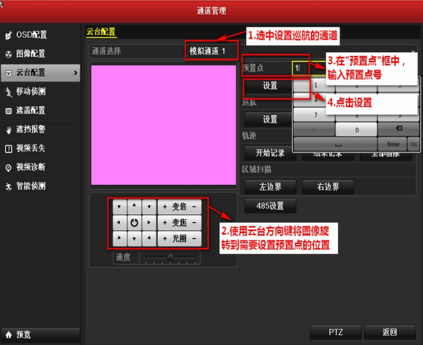Viewport: 423px width, 345px height.
Task: Click 设置 button under 巡航
Action: pos(270,119)
